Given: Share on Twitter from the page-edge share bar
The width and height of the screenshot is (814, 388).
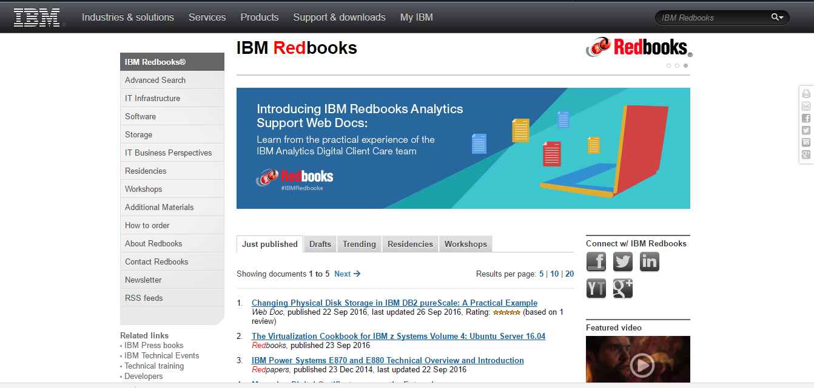Looking at the screenshot, I should 806,130.
